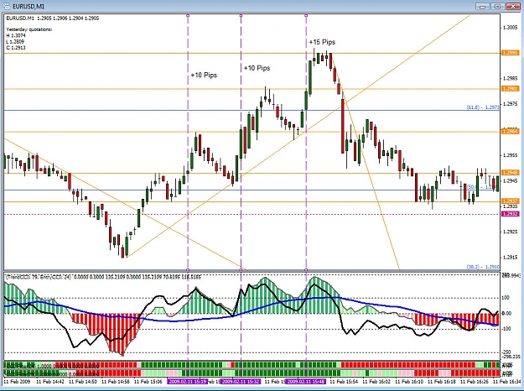Click the 11 Feb 14:42 time axis label
524x391 pixels.
(x=50, y=381)
